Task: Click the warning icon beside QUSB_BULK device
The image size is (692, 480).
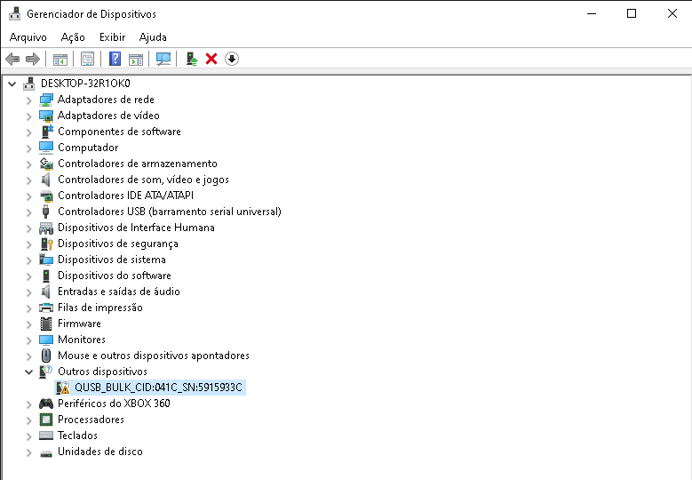Action: click(x=63, y=388)
